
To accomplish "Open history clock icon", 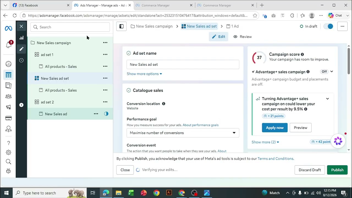I will click(x=21, y=60).
